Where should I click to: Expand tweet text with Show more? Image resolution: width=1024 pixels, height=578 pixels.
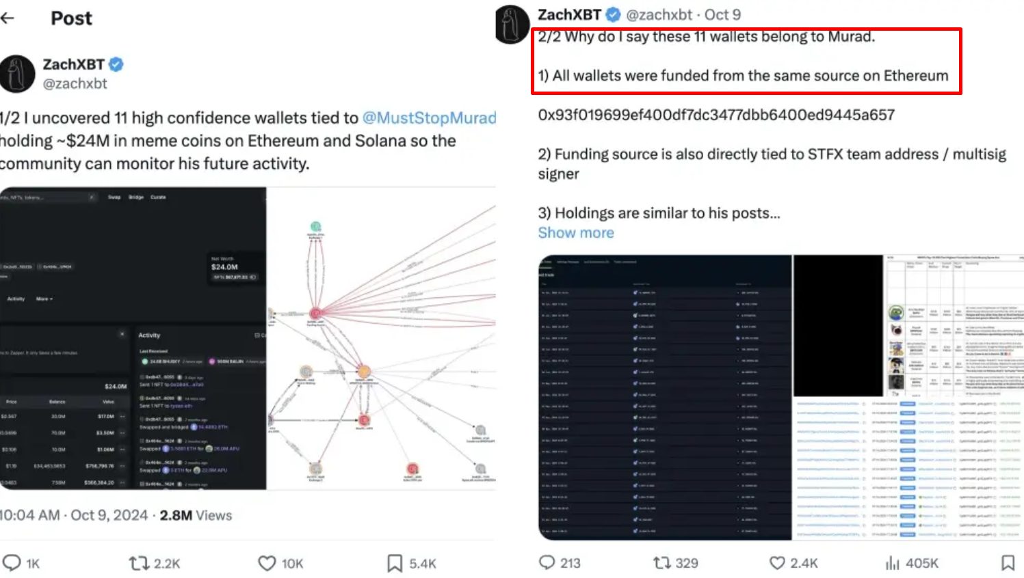click(x=576, y=233)
